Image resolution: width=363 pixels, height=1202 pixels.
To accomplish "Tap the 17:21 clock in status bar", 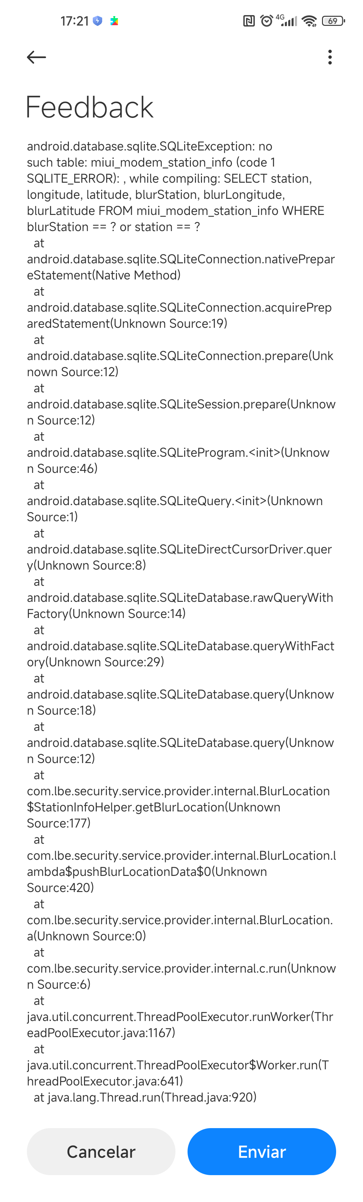I will [75, 21].
